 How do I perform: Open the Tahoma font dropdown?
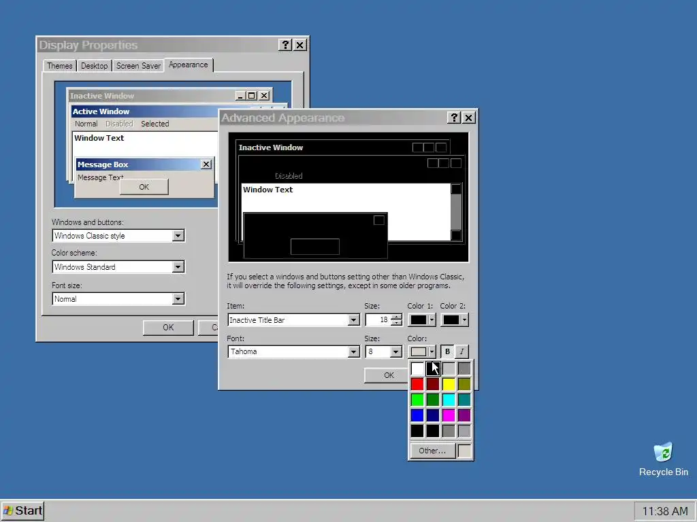coord(353,351)
